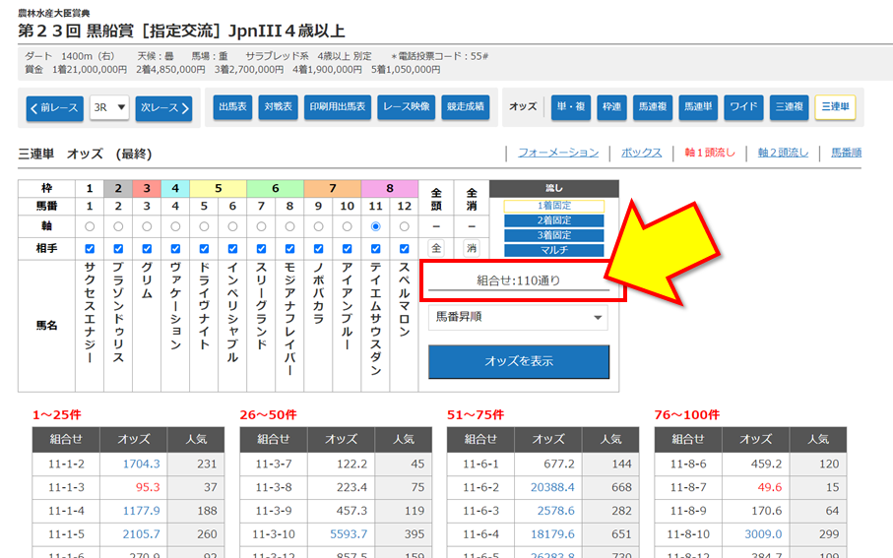Click the オッズを表示 button
The image size is (893, 558).
(x=518, y=361)
